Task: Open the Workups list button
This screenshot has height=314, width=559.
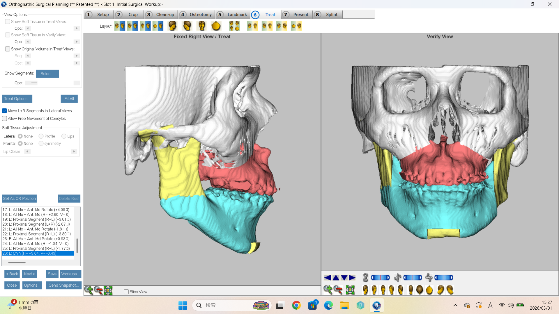Action: coord(70,274)
